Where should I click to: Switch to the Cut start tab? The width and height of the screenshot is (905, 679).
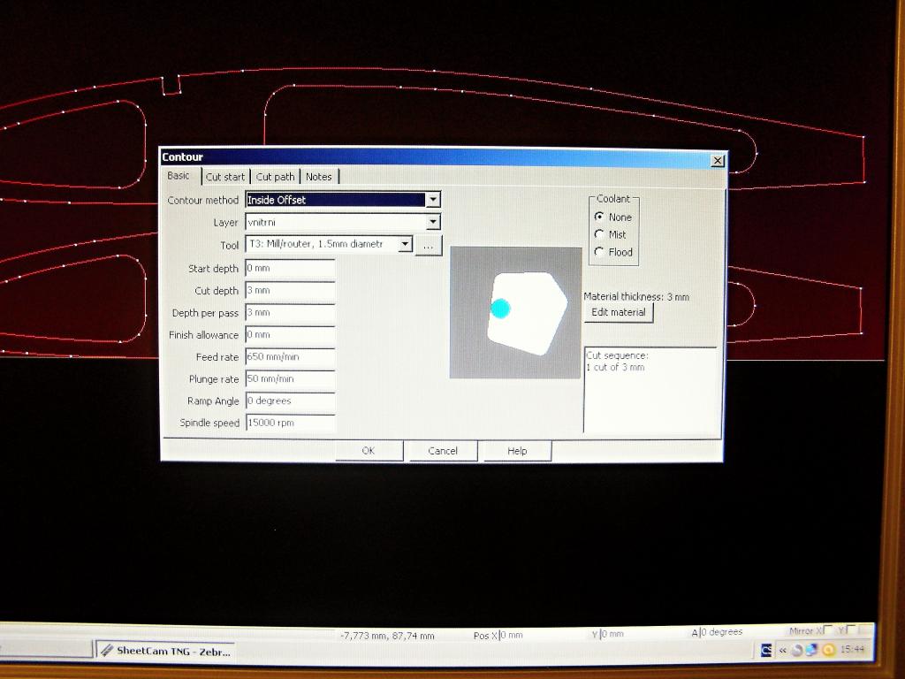[x=225, y=177]
